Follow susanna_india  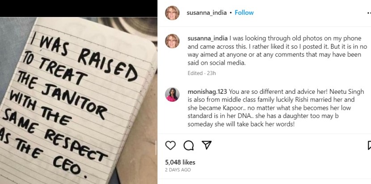(x=244, y=13)
